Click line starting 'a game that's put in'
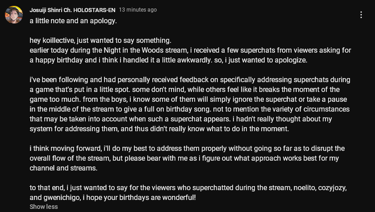375x212 pixels. click(x=185, y=89)
